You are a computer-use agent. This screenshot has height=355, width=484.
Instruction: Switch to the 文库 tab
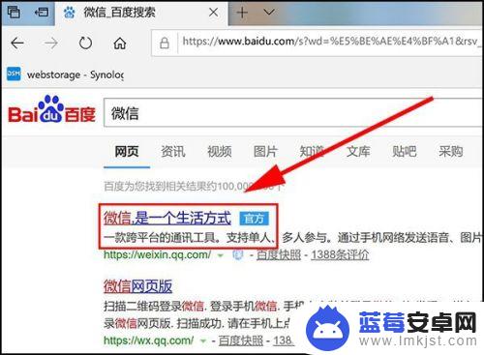tap(358, 151)
